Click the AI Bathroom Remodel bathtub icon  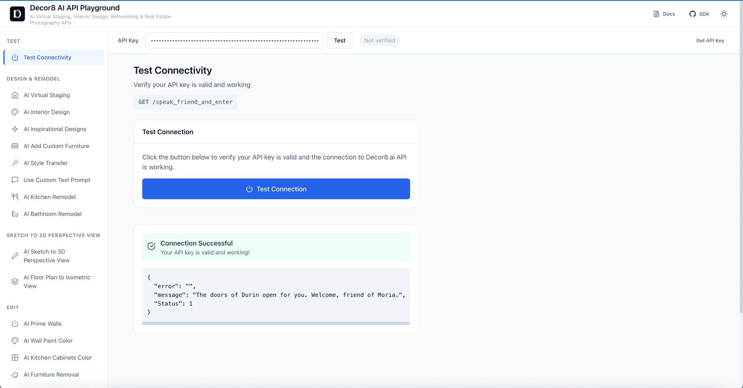15,214
